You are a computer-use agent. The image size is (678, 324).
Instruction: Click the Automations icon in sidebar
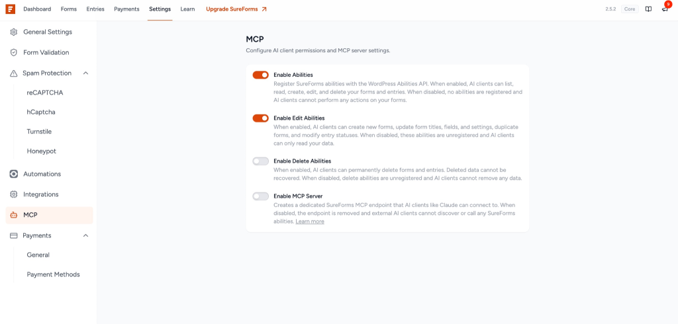14,174
